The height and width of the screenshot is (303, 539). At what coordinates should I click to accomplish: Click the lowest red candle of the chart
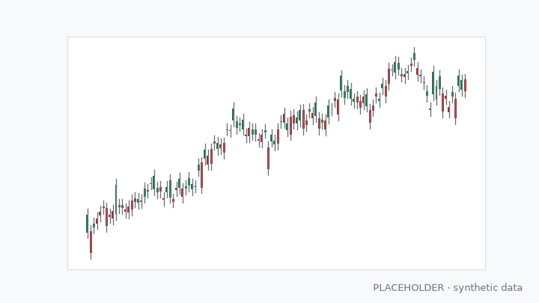[91, 242]
